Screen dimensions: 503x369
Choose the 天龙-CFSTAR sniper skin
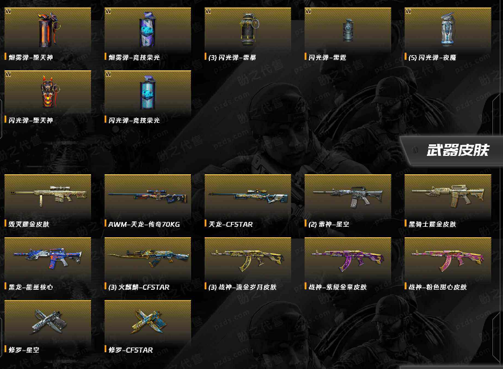(x=248, y=202)
